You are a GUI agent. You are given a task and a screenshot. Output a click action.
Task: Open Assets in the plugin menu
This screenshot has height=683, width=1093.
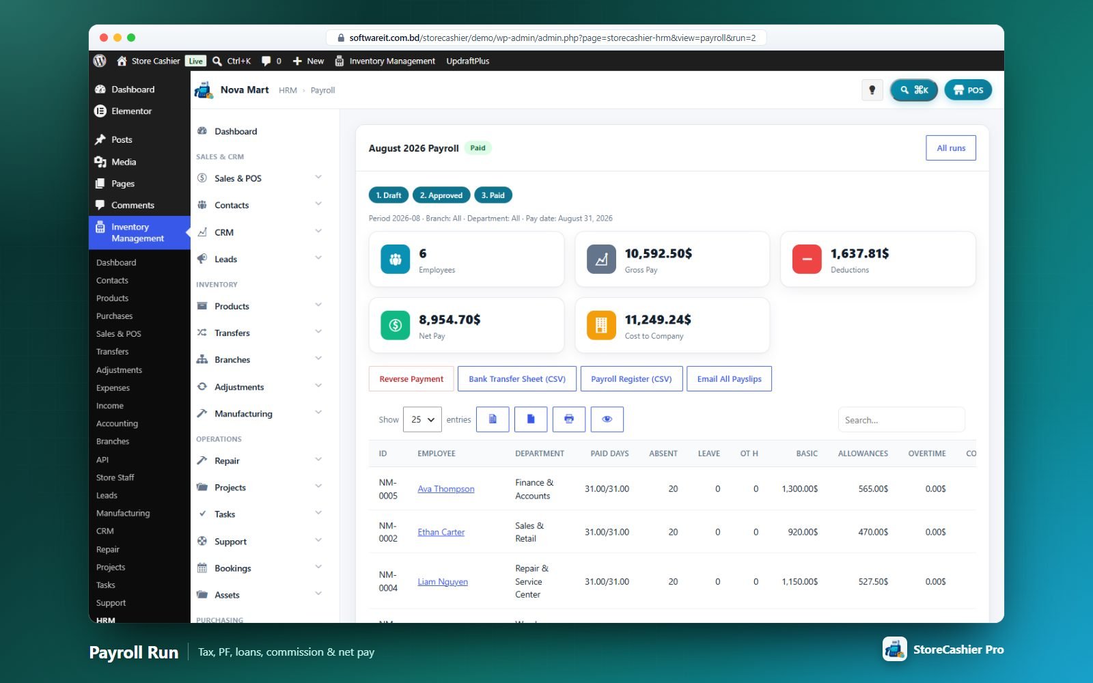tap(227, 595)
